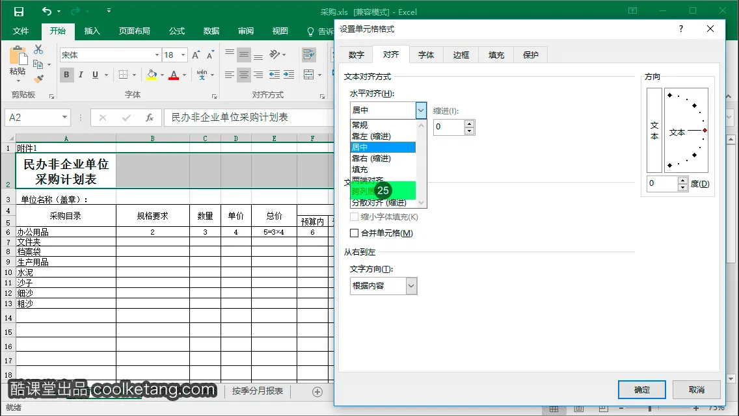This screenshot has height=416, width=739.
Task: Click the Cut scissors icon
Action: click(38, 49)
